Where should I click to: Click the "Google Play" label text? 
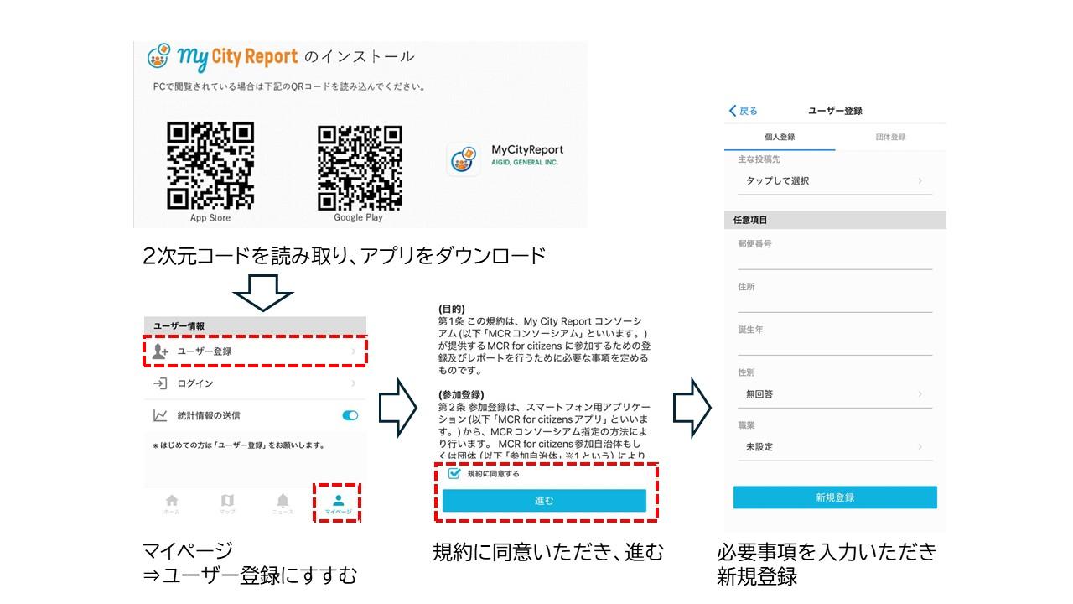(x=358, y=217)
